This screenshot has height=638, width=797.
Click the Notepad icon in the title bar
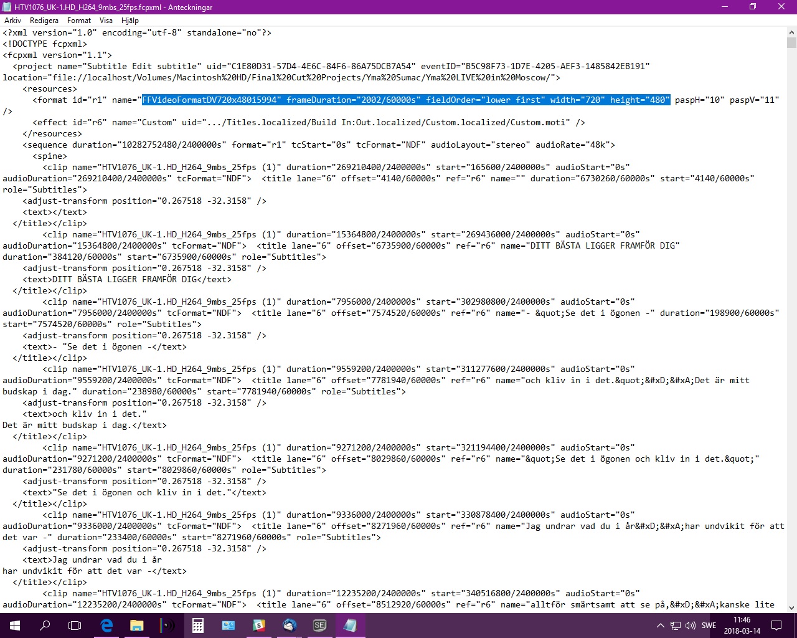pos(6,7)
